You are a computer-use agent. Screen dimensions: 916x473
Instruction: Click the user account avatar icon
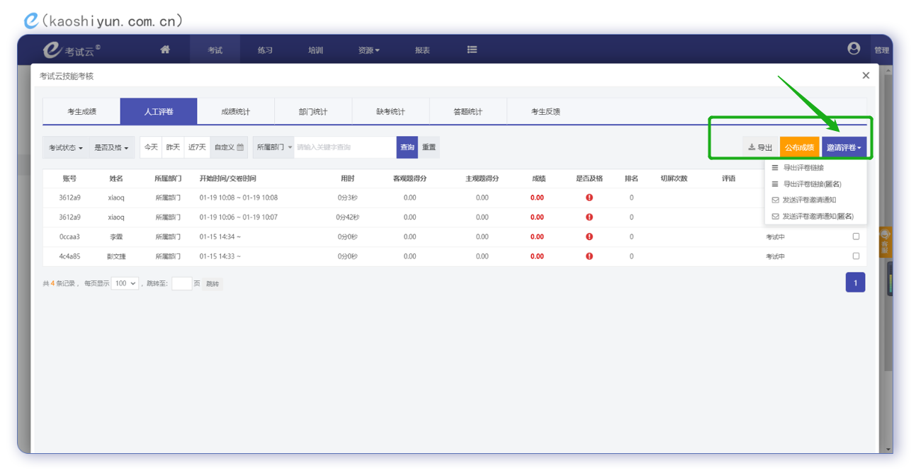(854, 48)
